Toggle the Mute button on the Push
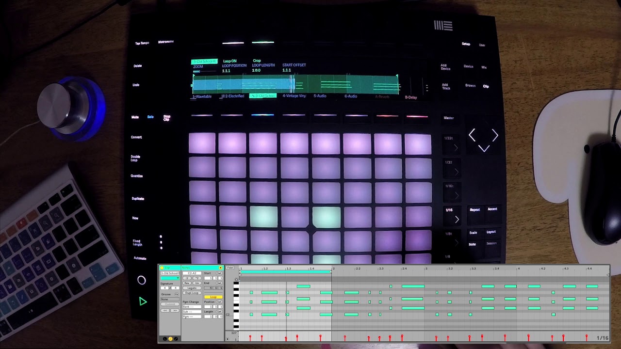 click(135, 117)
